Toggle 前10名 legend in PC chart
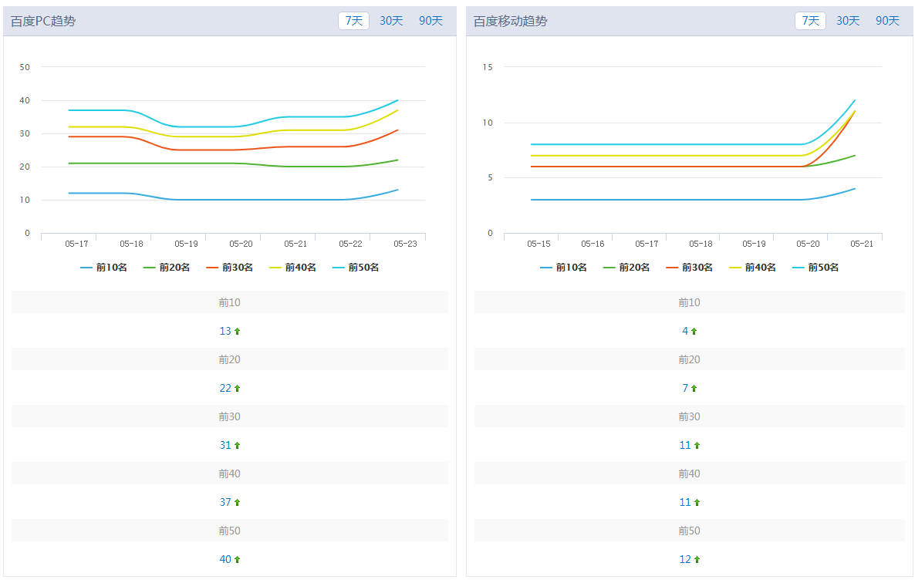The width and height of the screenshot is (915, 583). (x=104, y=268)
